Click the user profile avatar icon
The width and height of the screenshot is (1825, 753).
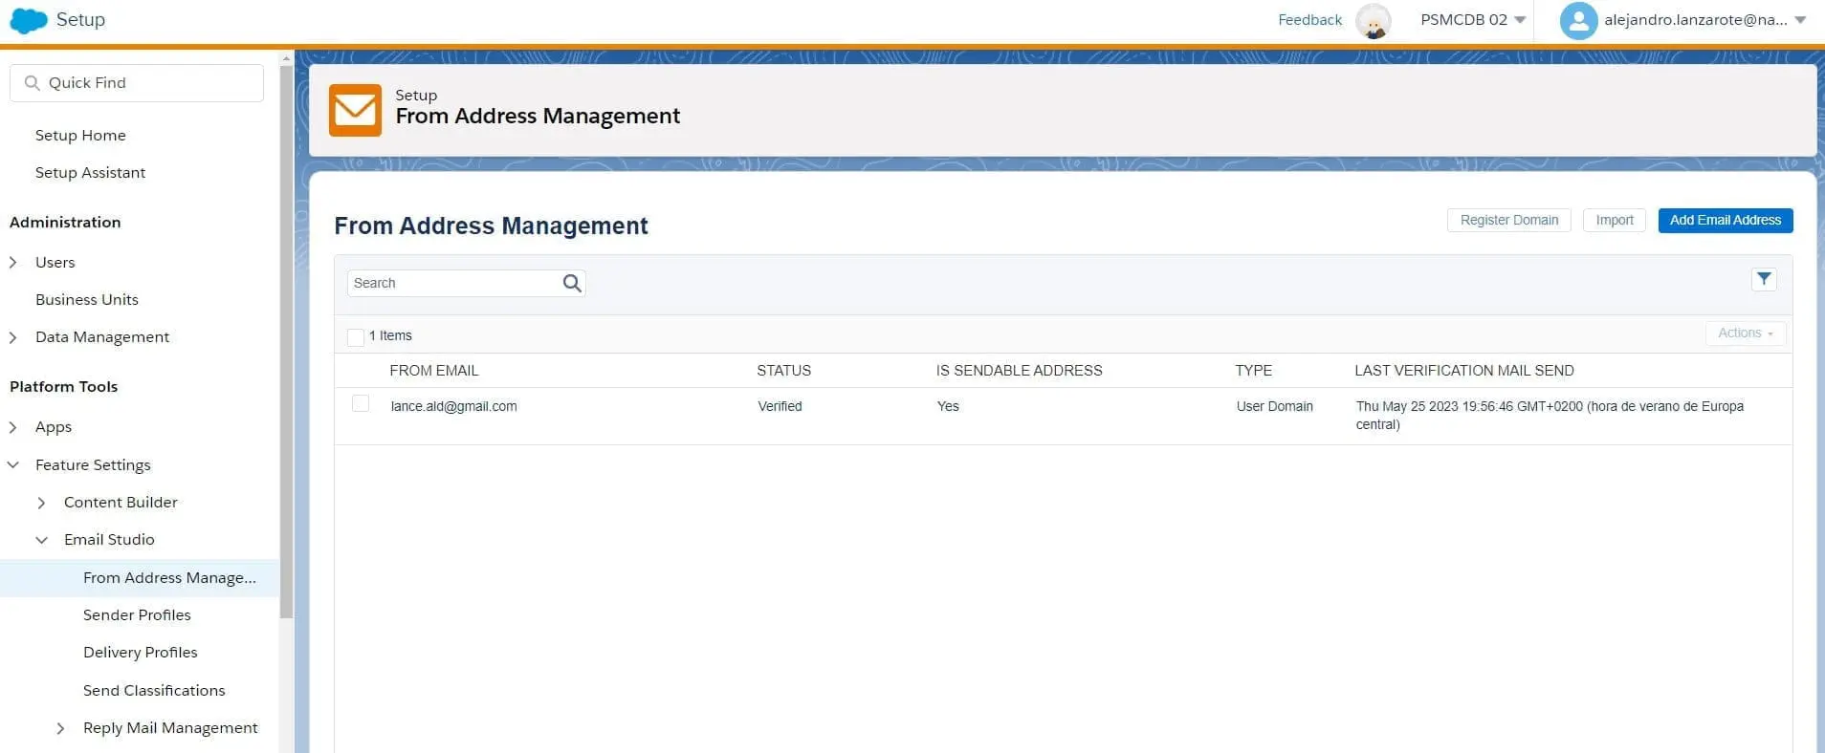coord(1578,20)
